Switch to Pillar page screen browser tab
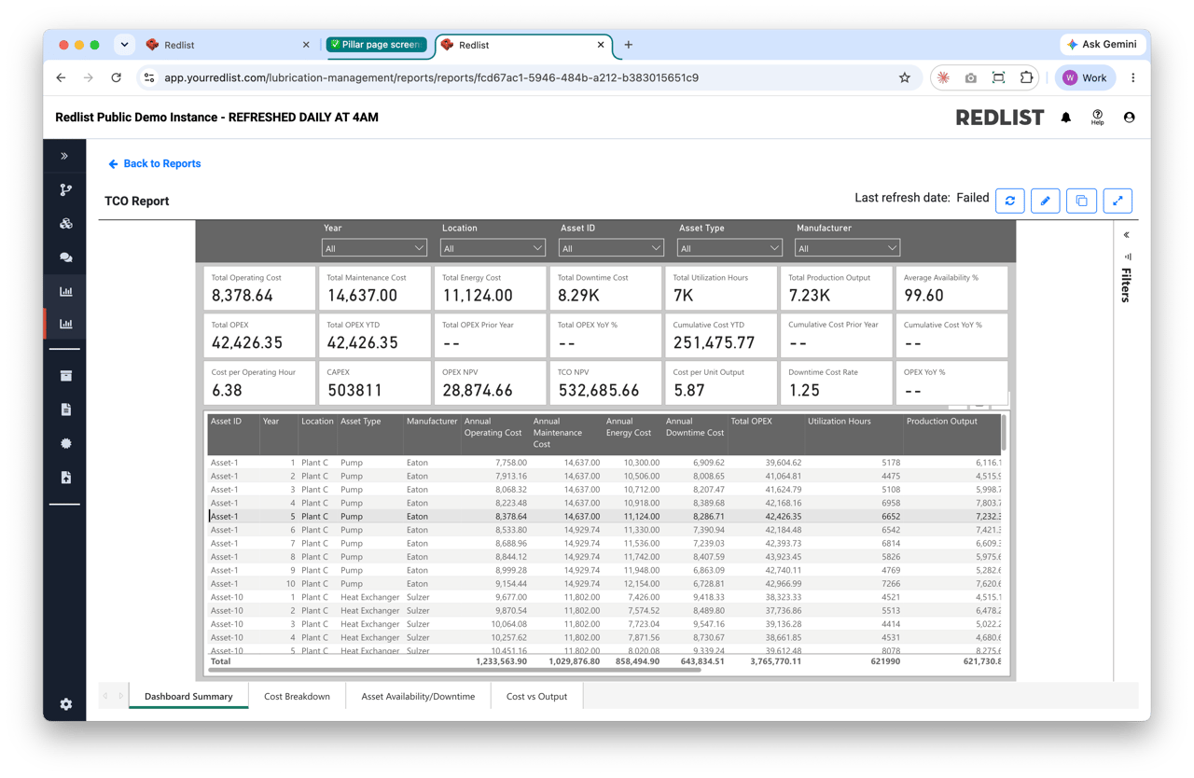The width and height of the screenshot is (1194, 778). click(x=377, y=45)
